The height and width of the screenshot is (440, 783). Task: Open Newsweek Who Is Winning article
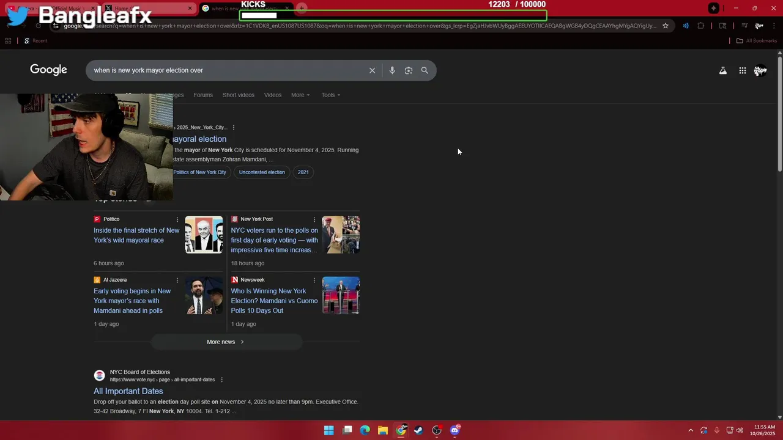[x=274, y=301]
